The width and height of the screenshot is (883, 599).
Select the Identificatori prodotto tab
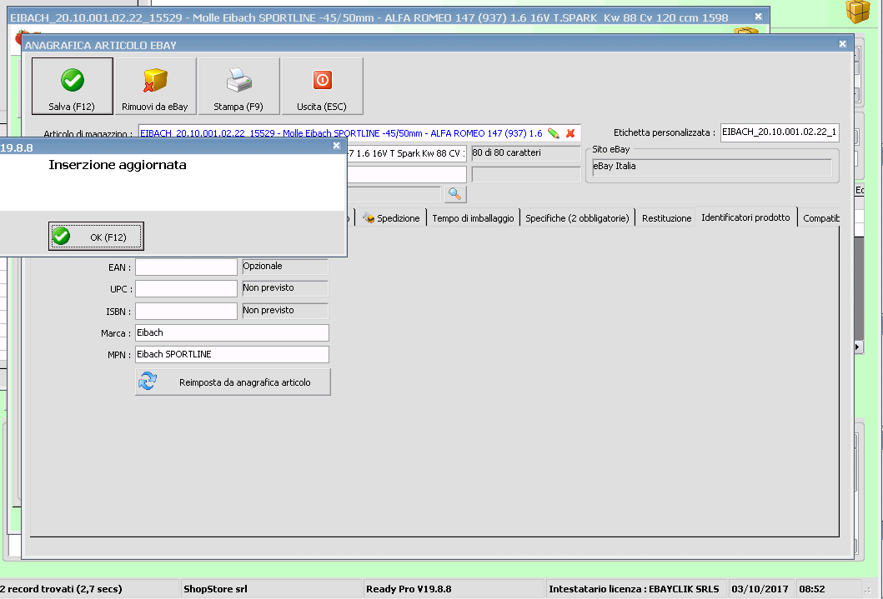(x=745, y=217)
